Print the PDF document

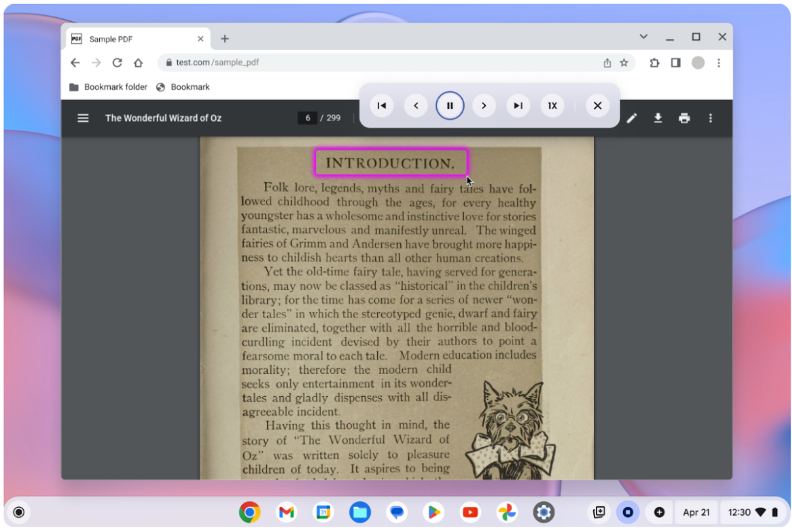click(684, 118)
